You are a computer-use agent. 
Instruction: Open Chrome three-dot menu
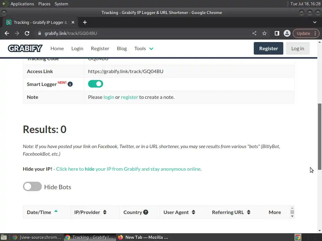point(315,33)
